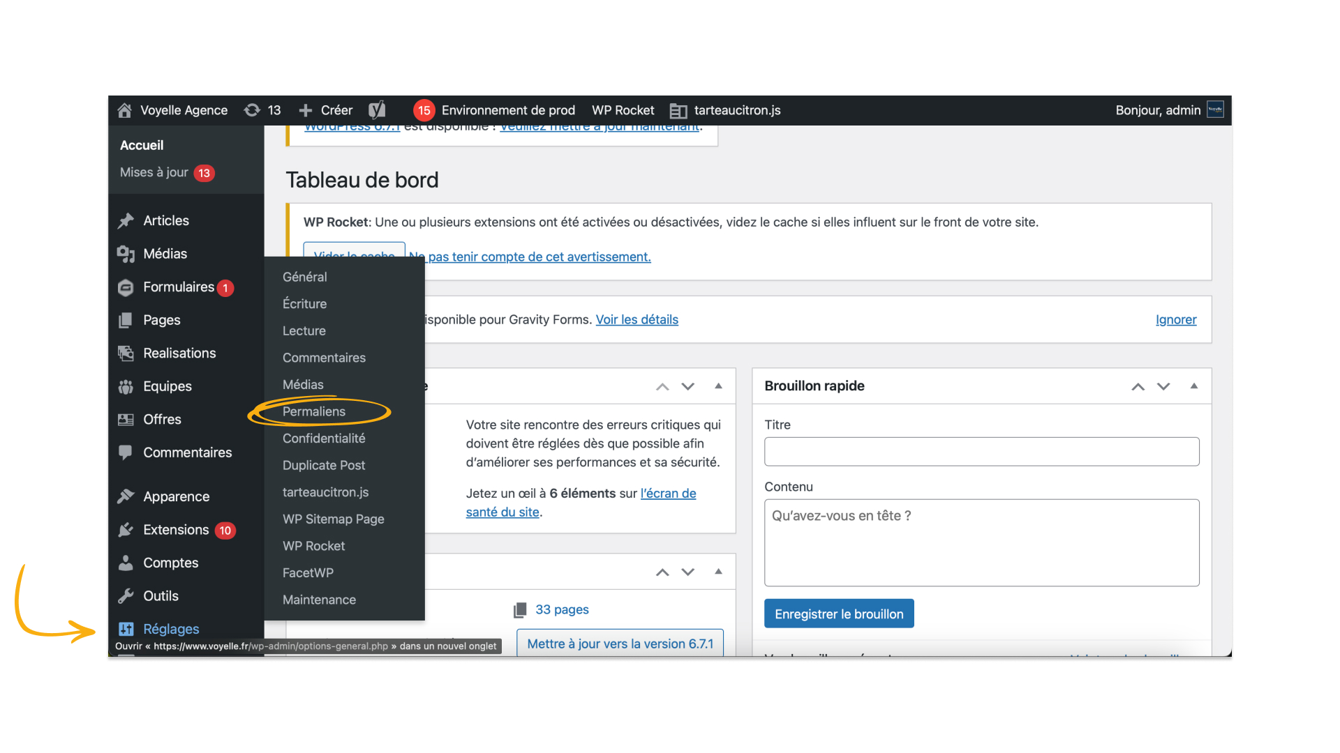
Task: Click into the Titre input field
Action: coord(981,452)
